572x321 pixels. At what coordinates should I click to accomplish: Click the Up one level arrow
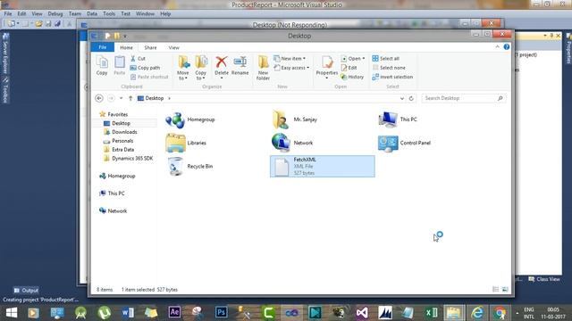point(130,98)
